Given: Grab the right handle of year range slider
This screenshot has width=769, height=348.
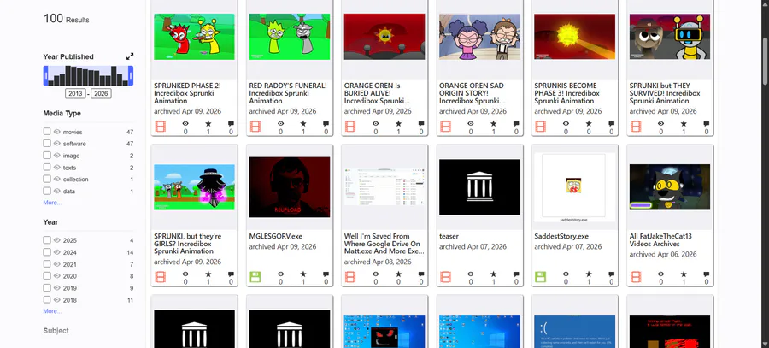Looking at the screenshot, I should (x=131, y=75).
